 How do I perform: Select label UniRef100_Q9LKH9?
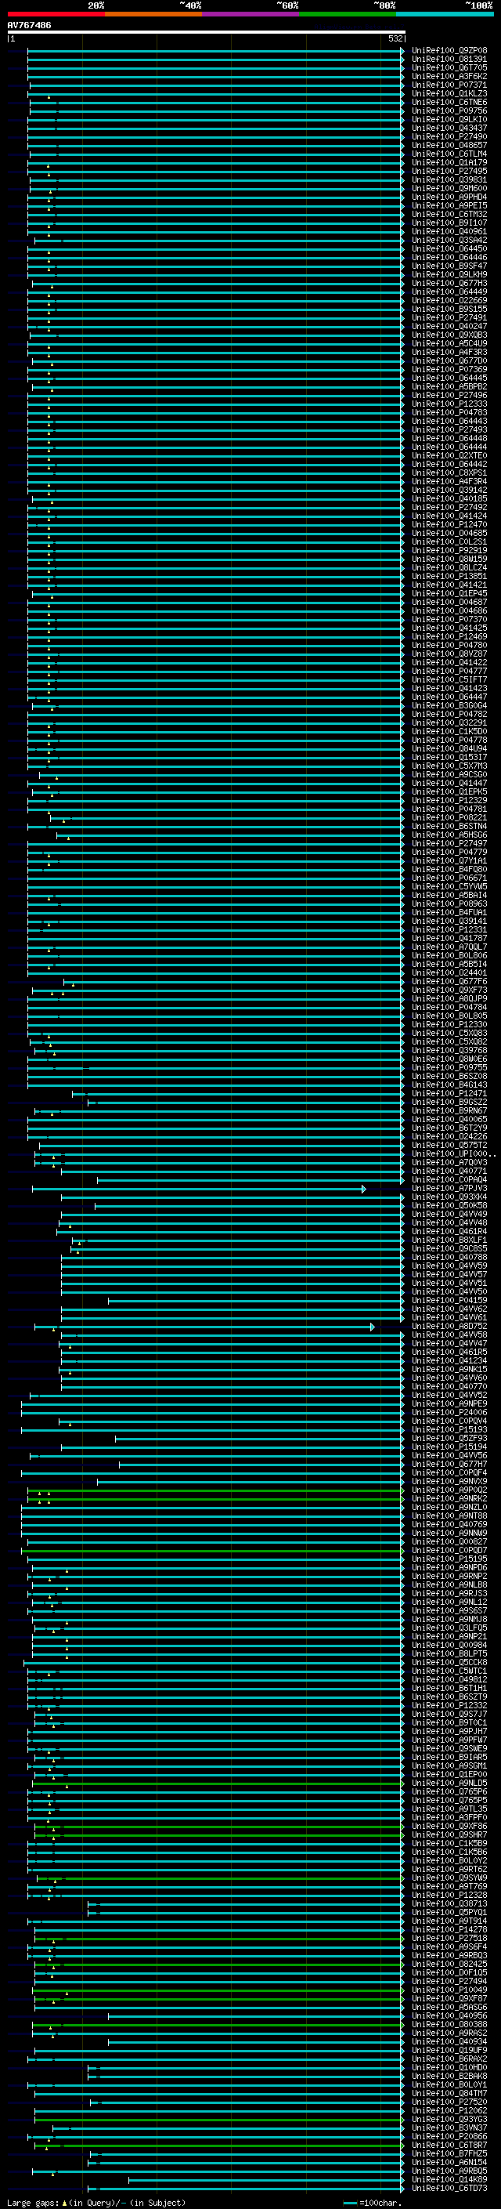[449, 274]
